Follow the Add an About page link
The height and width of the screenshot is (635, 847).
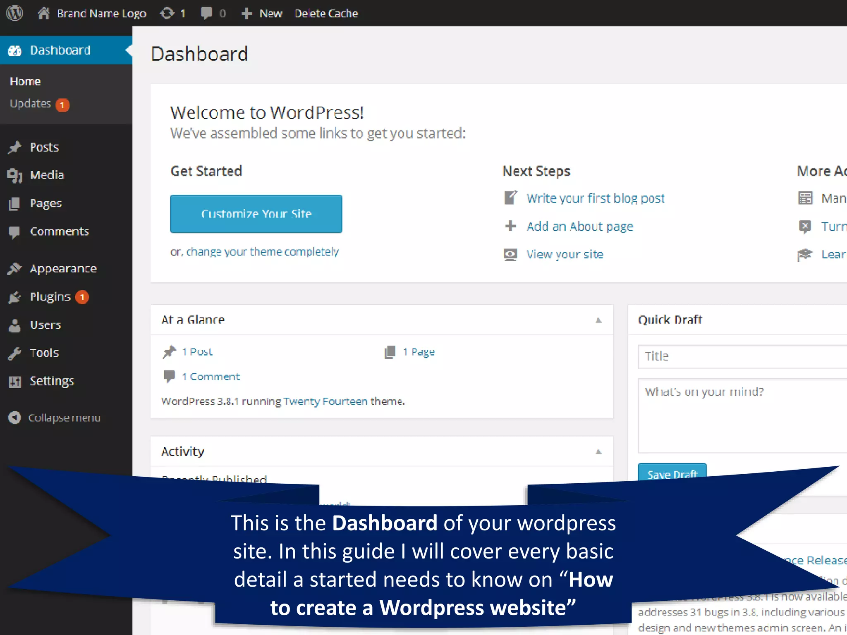pos(580,227)
